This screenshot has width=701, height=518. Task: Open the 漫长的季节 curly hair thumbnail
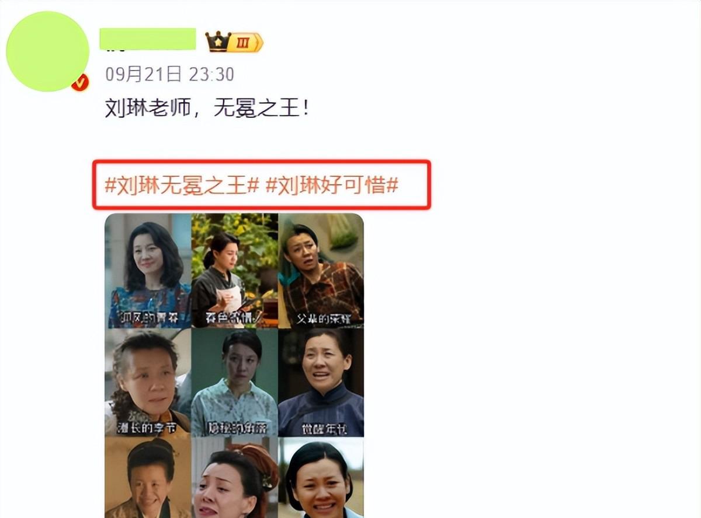[148, 383]
